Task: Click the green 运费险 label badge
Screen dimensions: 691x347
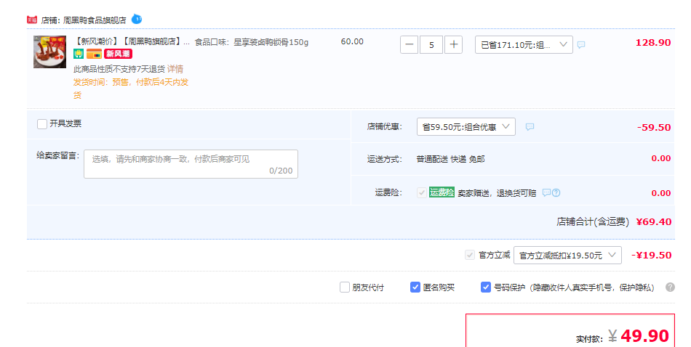Action: [442, 192]
